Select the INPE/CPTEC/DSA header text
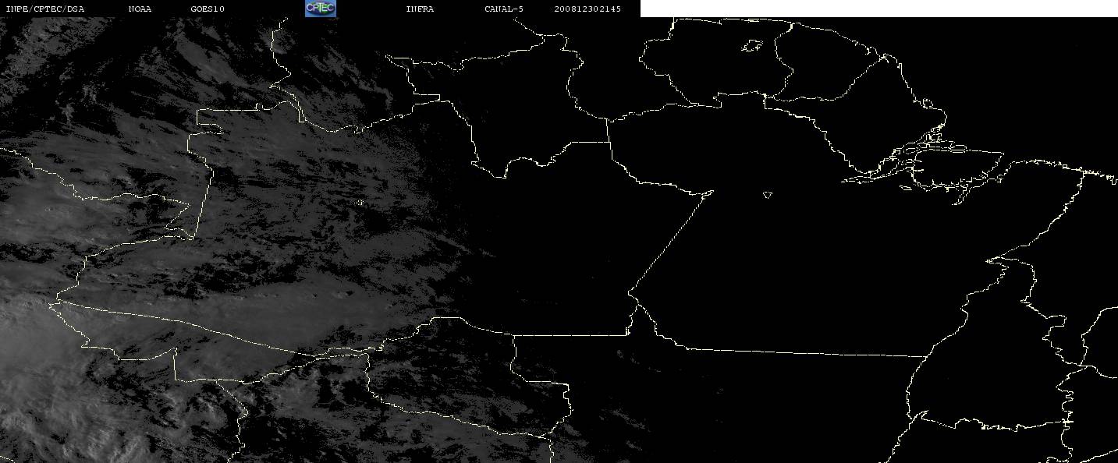1118x463 pixels. point(44,9)
